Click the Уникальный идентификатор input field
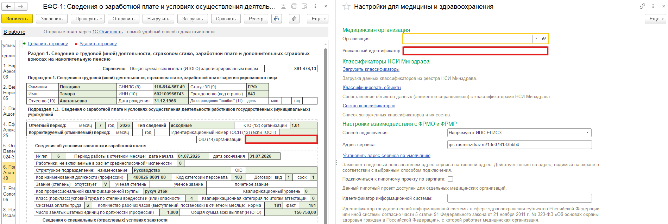Screen dimensions: 668x224 475,51
